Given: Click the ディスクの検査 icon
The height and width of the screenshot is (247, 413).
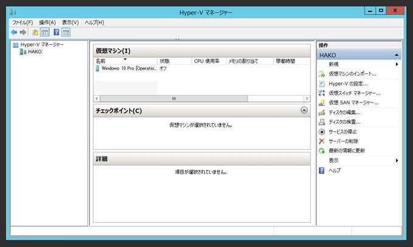Looking at the screenshot, I should pyautogui.click(x=322, y=122).
